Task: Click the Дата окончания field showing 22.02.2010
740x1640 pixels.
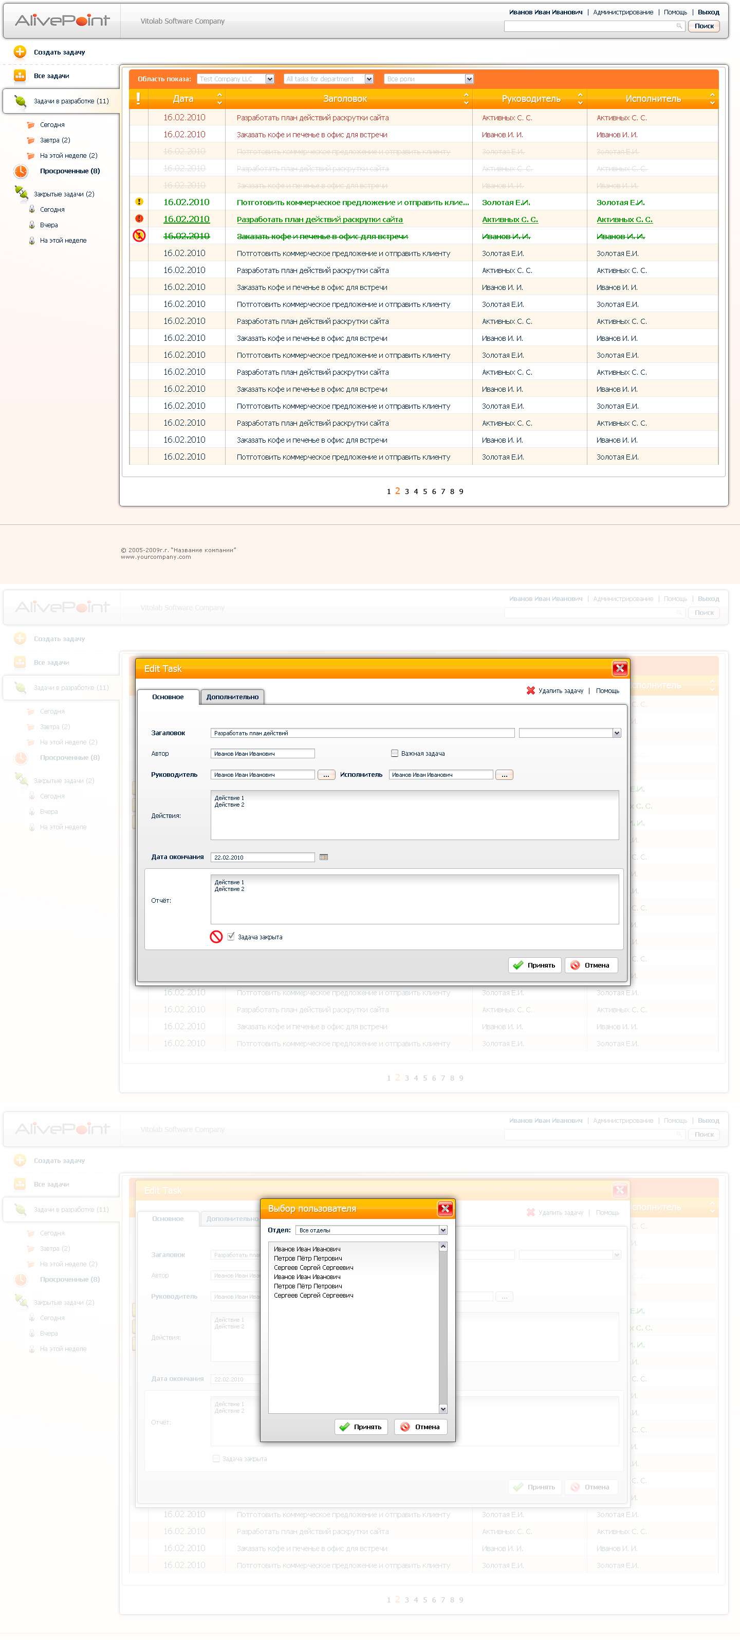Action: [263, 857]
